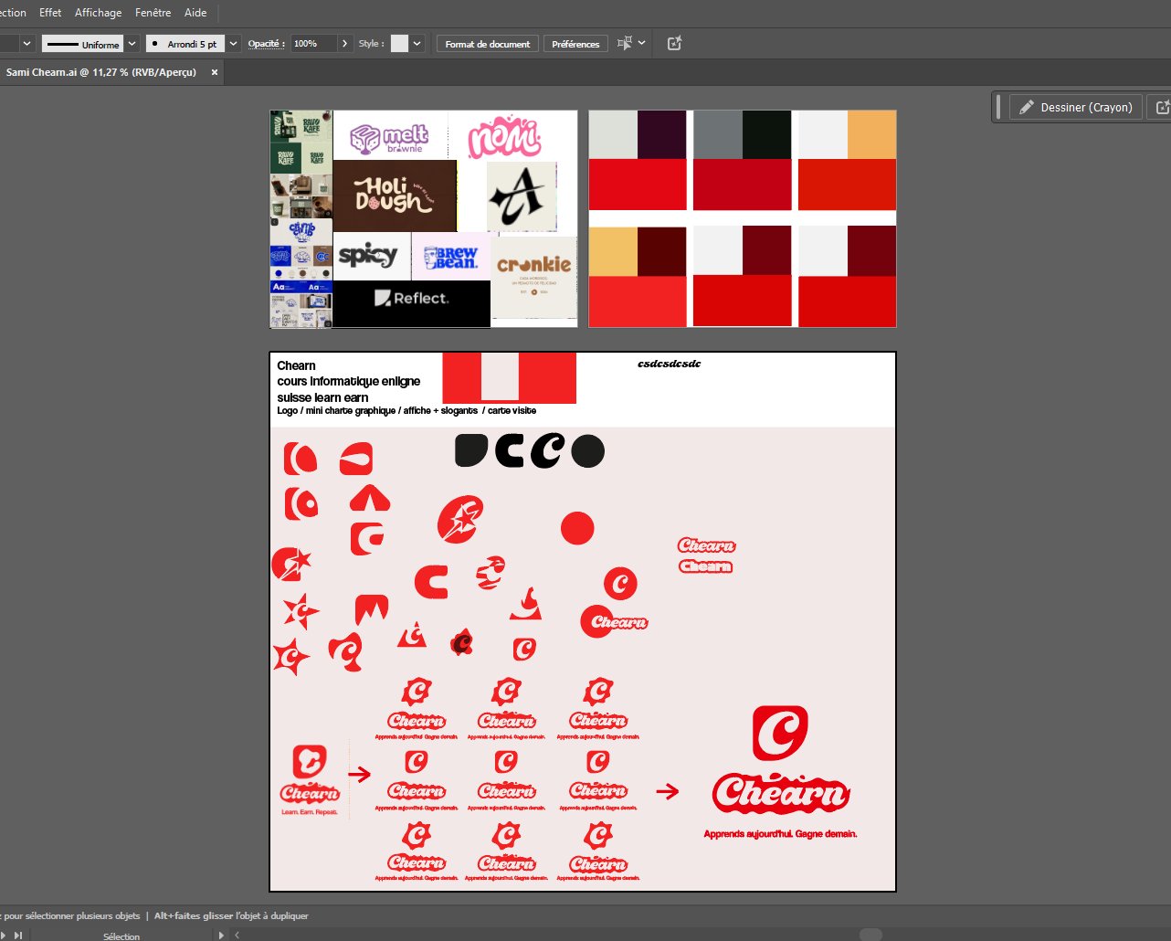Click the sparkle icon next to Dessiner button
Screen dimensions: 1171x941
1161,107
